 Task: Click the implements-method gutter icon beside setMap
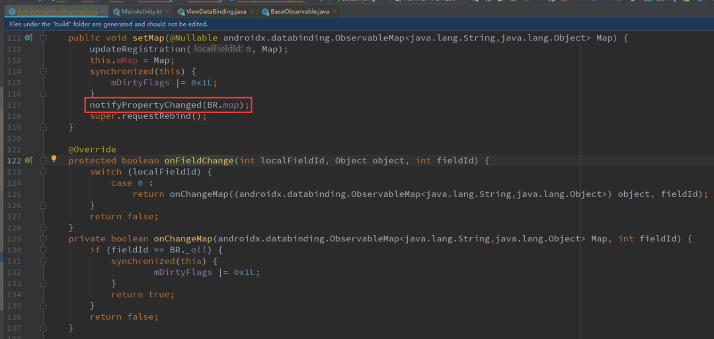(28, 38)
